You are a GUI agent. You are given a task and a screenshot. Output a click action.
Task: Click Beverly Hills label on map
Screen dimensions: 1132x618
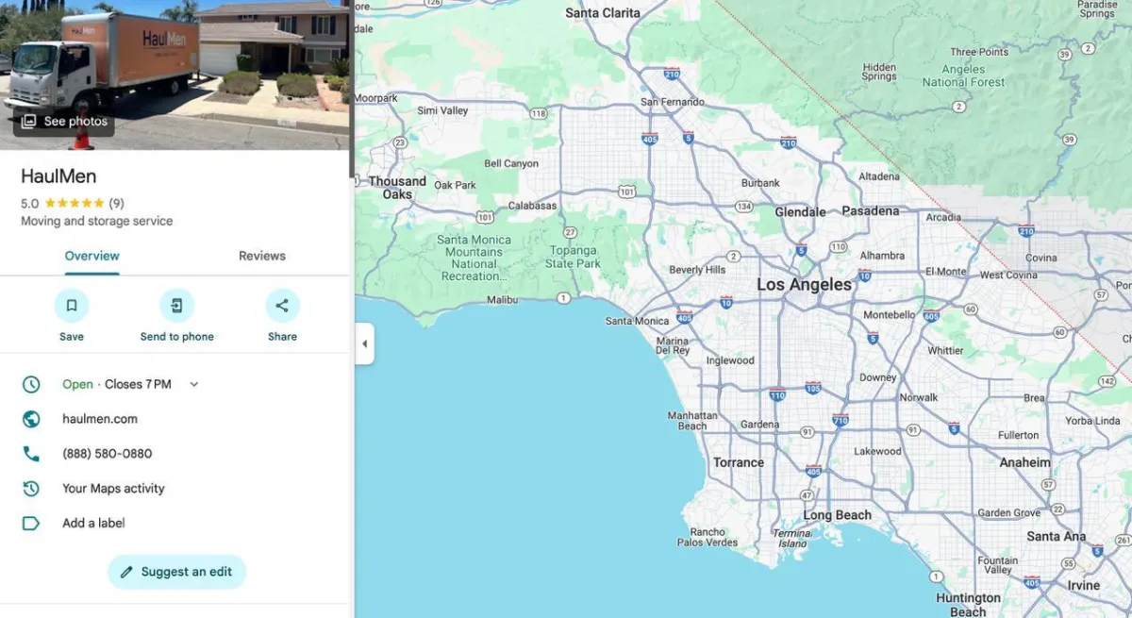(697, 270)
